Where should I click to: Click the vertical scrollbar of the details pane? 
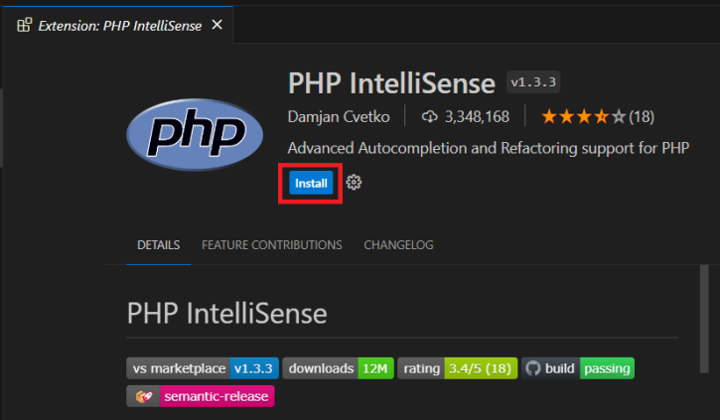(704, 319)
